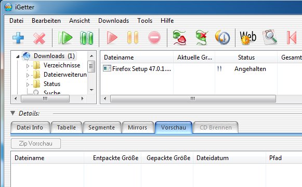Screen dimensions: 302x187
Task: Open the Web settings icon
Action: 248,37
